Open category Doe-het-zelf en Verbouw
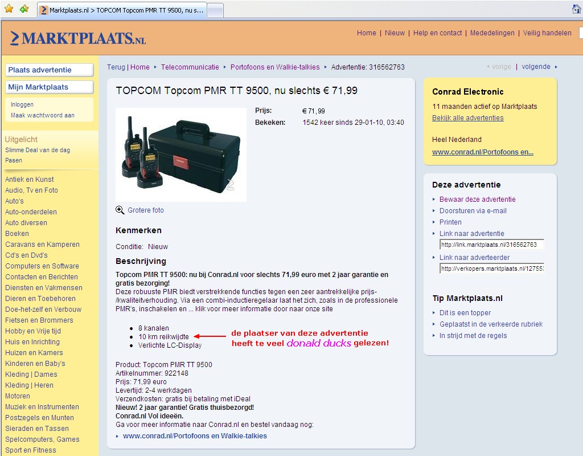 click(43, 309)
